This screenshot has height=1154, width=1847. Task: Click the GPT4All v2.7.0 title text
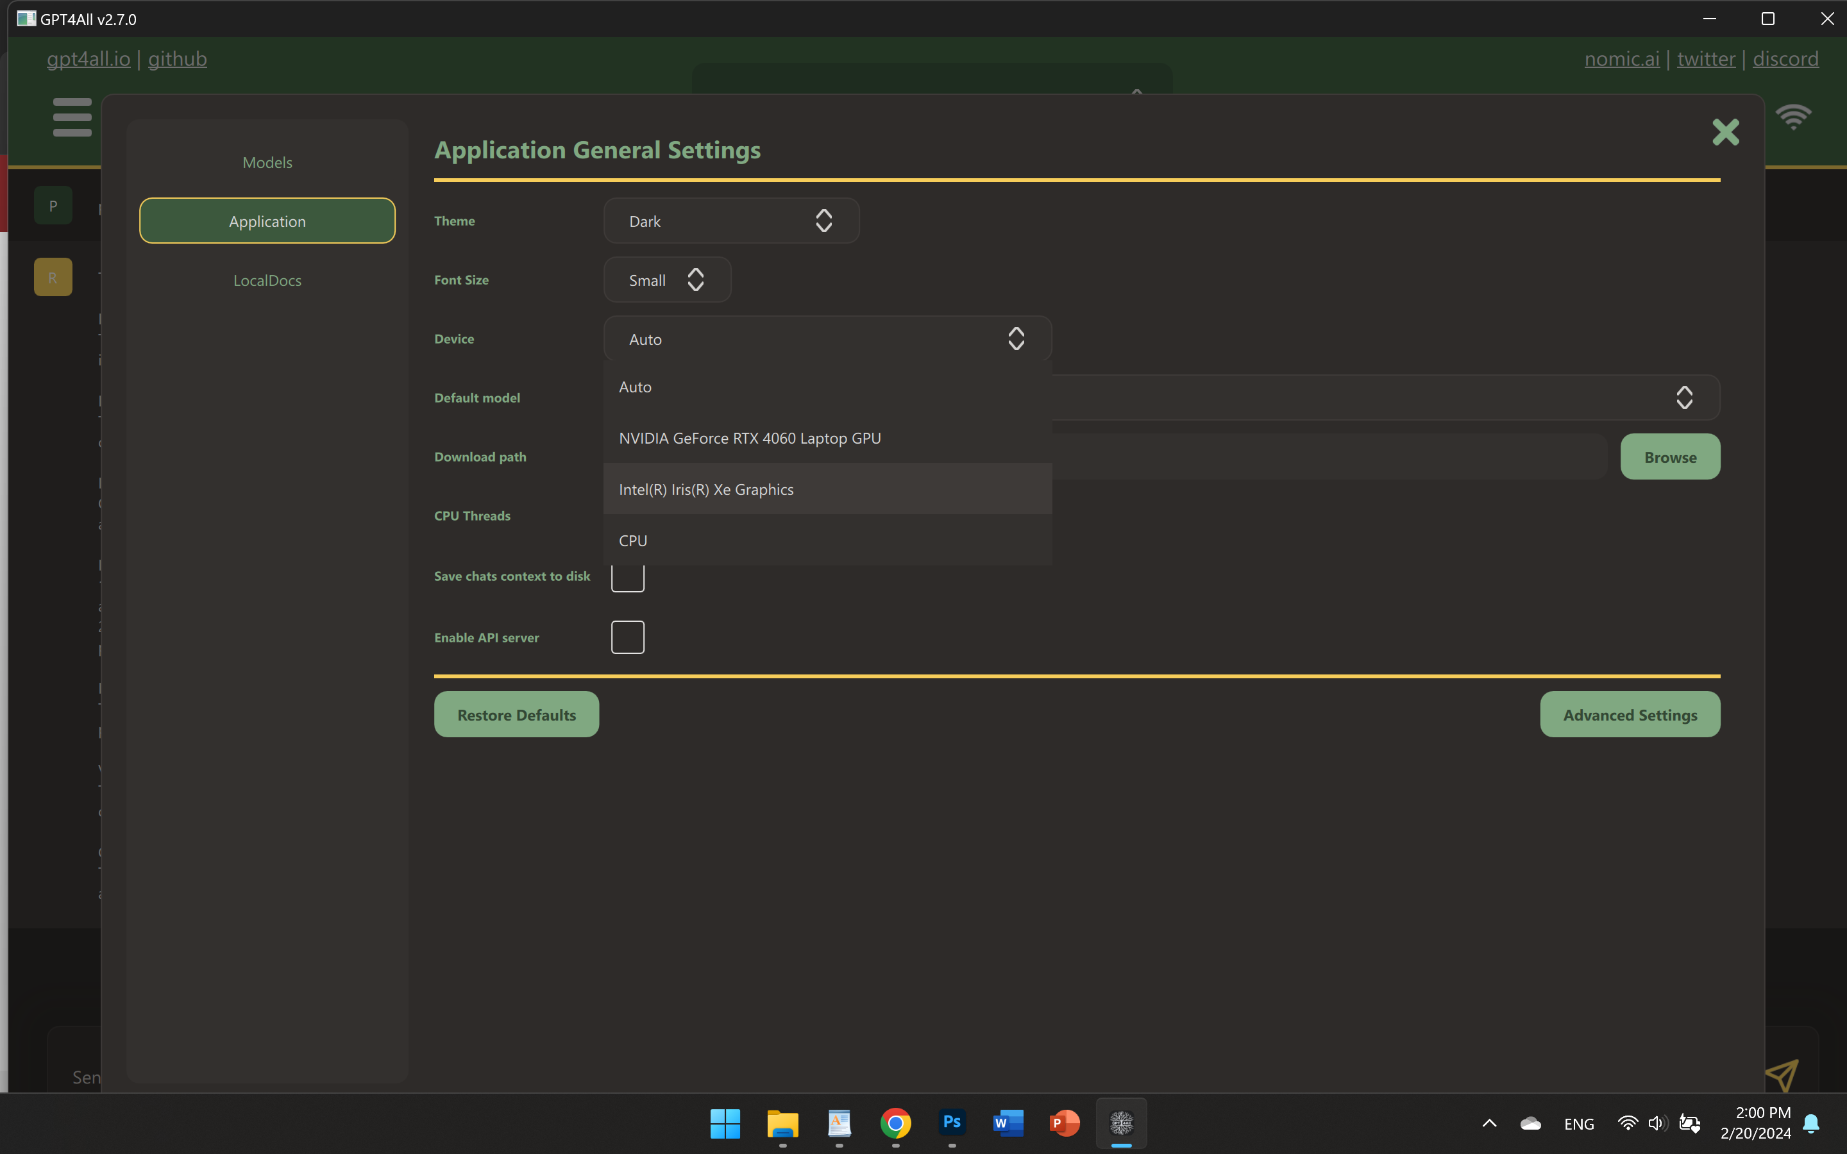point(88,19)
